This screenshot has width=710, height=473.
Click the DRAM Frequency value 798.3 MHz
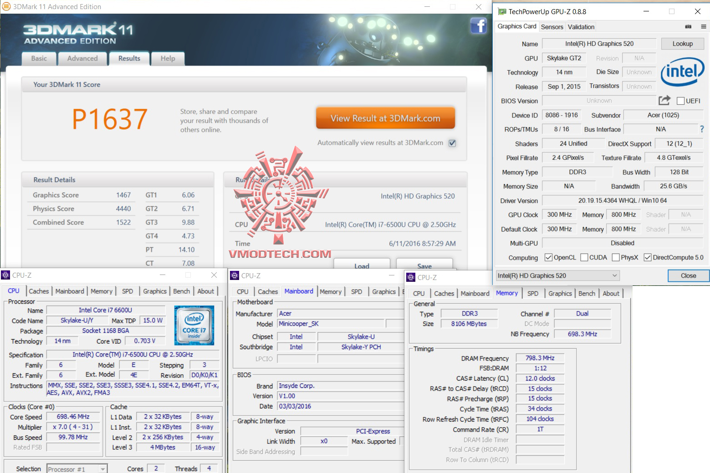[x=540, y=358]
